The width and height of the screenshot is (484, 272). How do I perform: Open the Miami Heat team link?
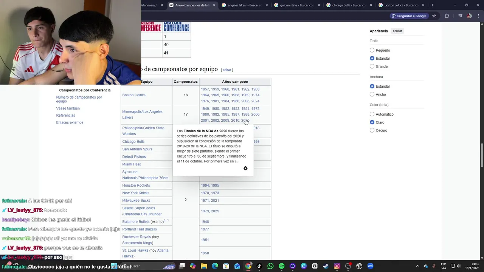coord(131,164)
